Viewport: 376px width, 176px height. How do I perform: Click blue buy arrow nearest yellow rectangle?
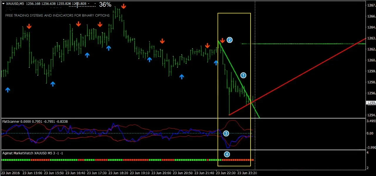216,63
